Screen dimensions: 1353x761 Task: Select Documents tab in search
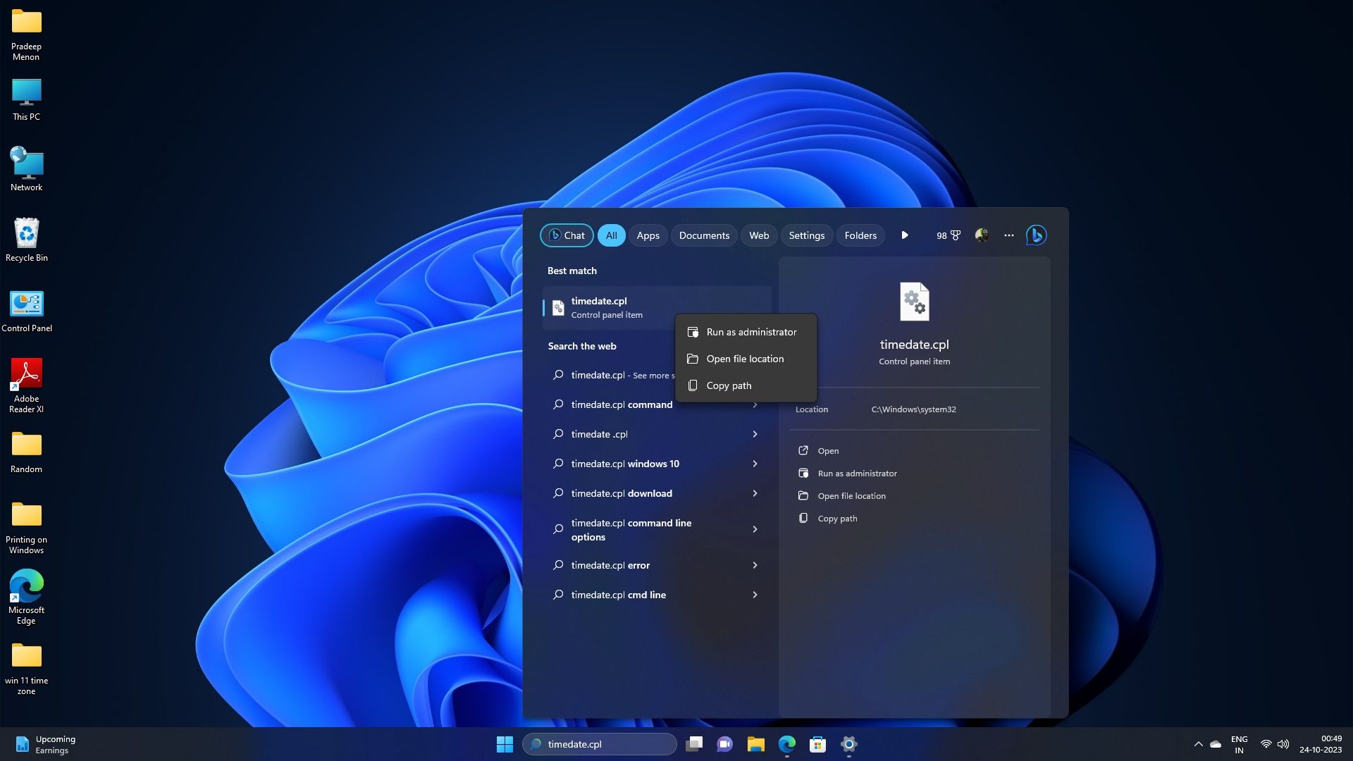pos(705,235)
